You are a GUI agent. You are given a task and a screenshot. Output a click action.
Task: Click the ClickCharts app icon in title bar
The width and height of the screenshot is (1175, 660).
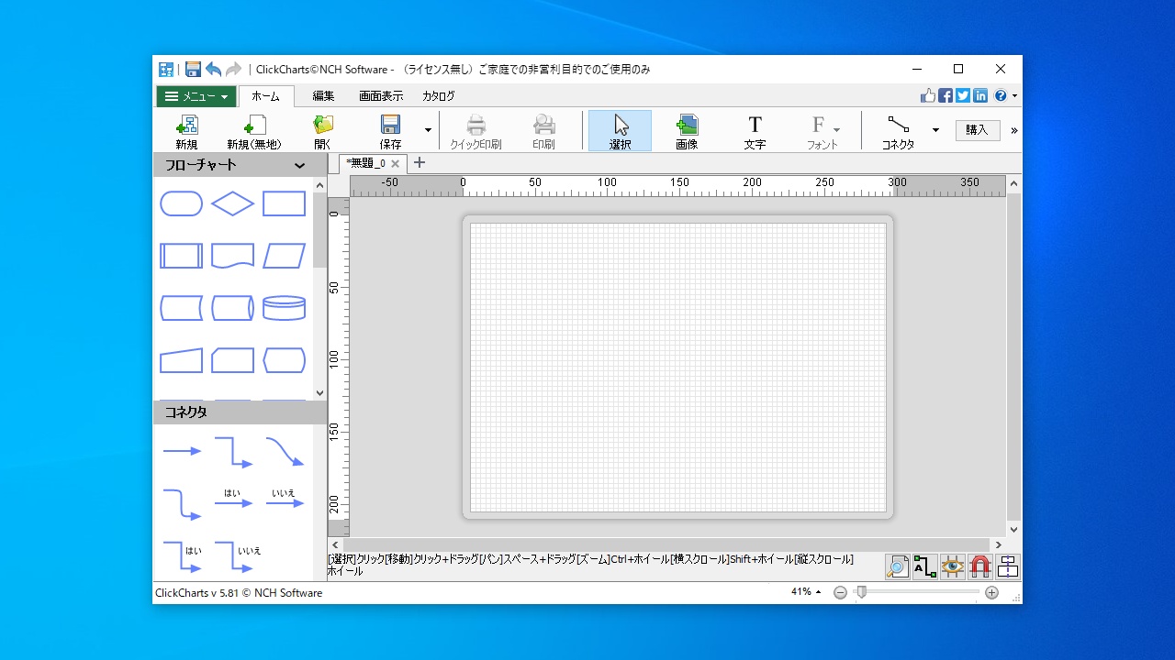(166, 70)
